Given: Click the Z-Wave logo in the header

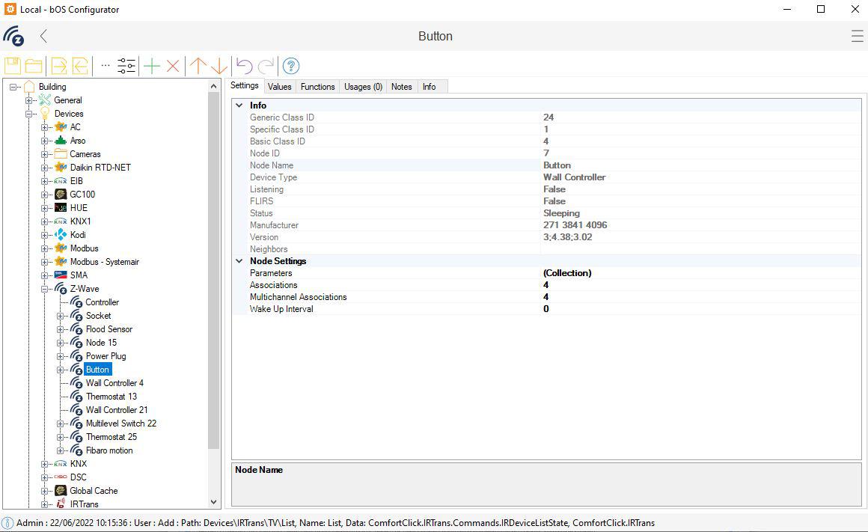Looking at the screenshot, I should 13,36.
